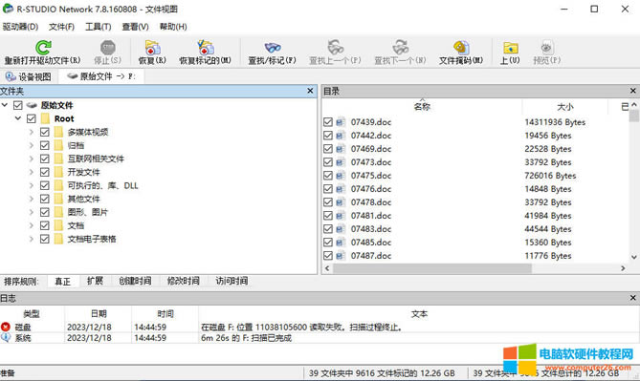Close the 文件夹 folders panel

[310, 91]
